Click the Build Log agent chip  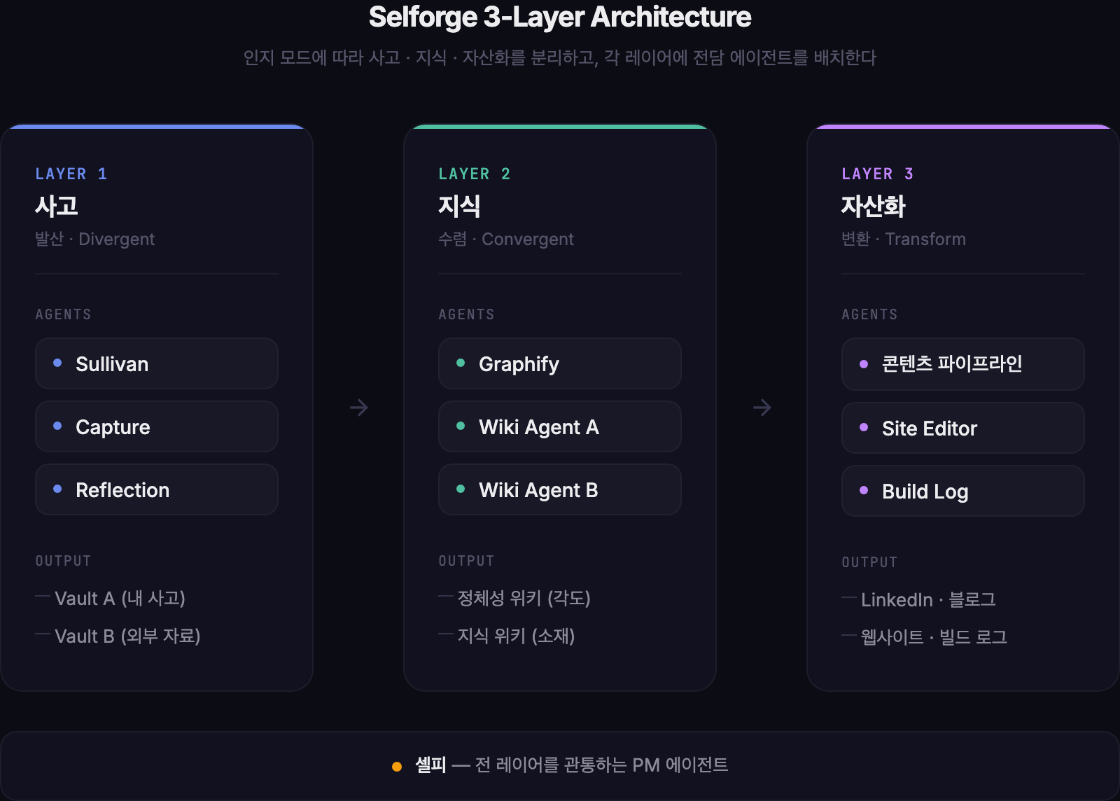pos(962,491)
